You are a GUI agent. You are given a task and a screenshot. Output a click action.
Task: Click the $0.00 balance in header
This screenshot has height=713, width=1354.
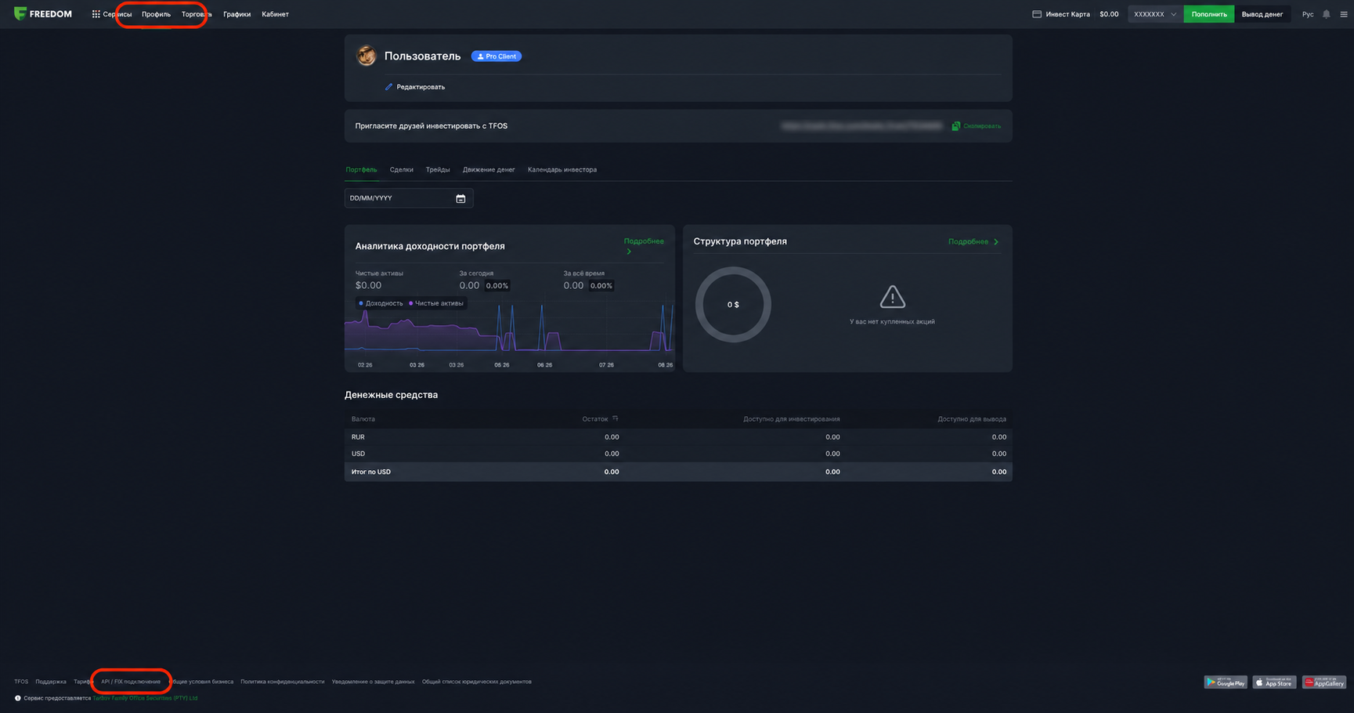coord(1109,14)
